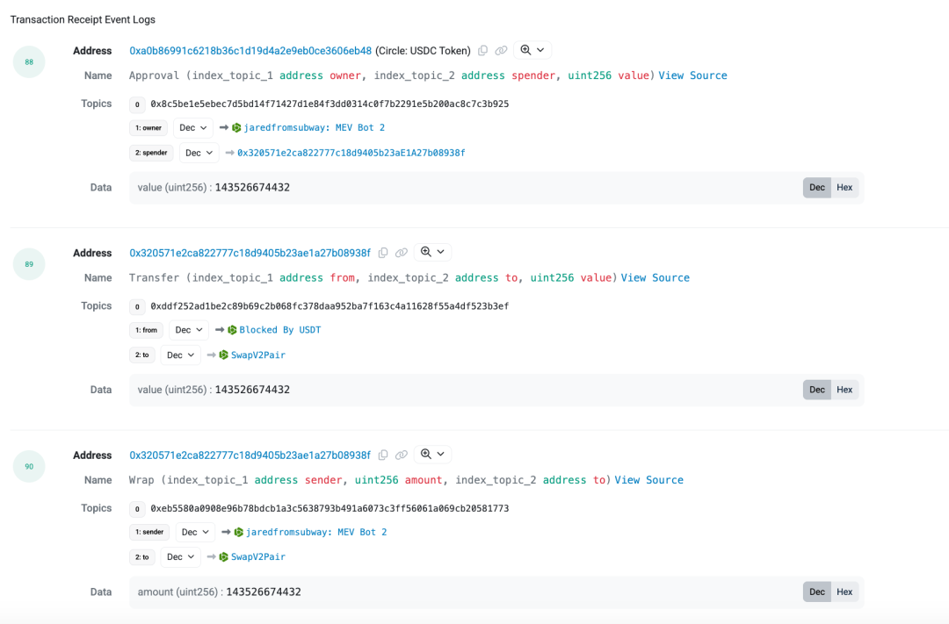Image resolution: width=949 pixels, height=624 pixels.
Task: Open magnifier filter dropdown for log 88
Action: [x=532, y=50]
